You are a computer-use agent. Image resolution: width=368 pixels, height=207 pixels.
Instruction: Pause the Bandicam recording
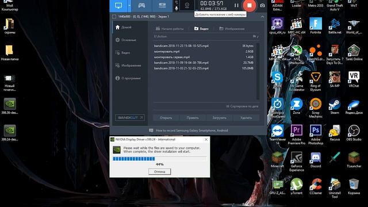236,5
